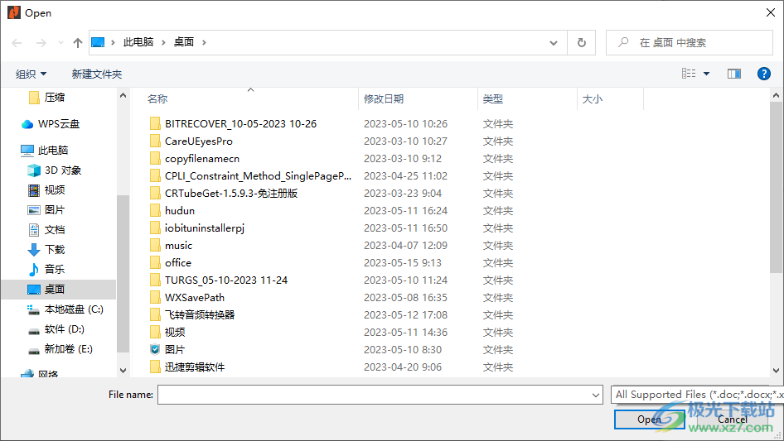
Task: Toggle the preview pane icon
Action: tap(734, 74)
